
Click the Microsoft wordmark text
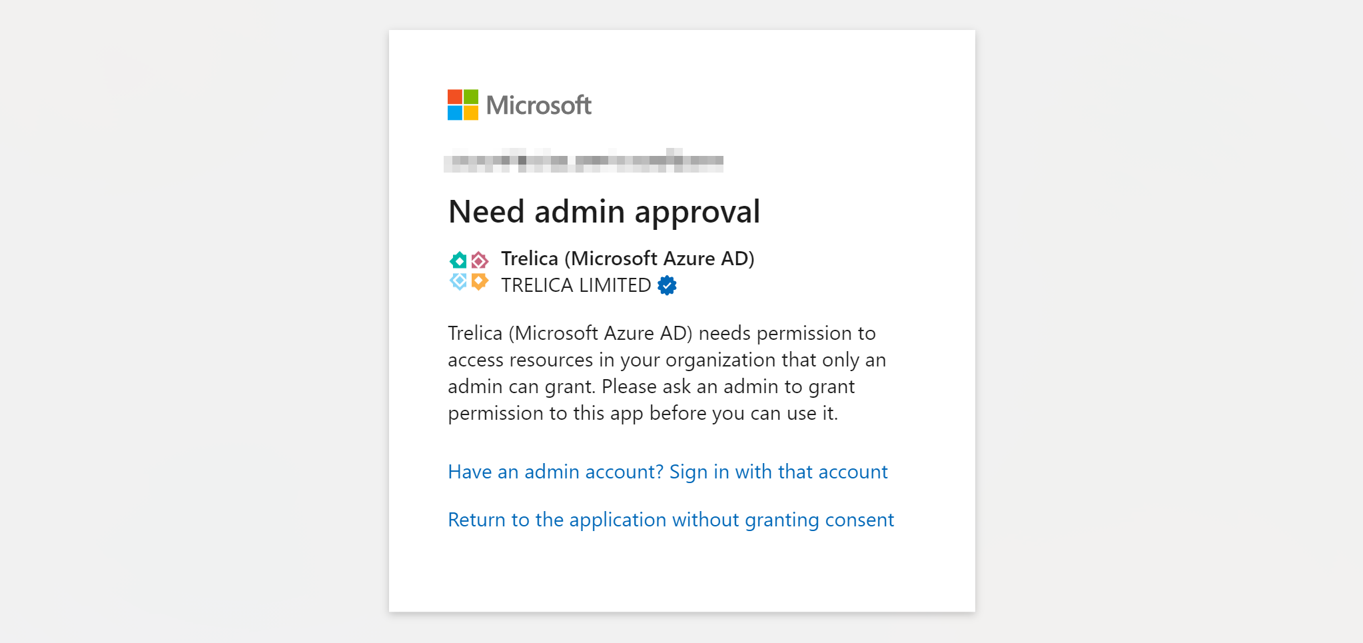[538, 105]
